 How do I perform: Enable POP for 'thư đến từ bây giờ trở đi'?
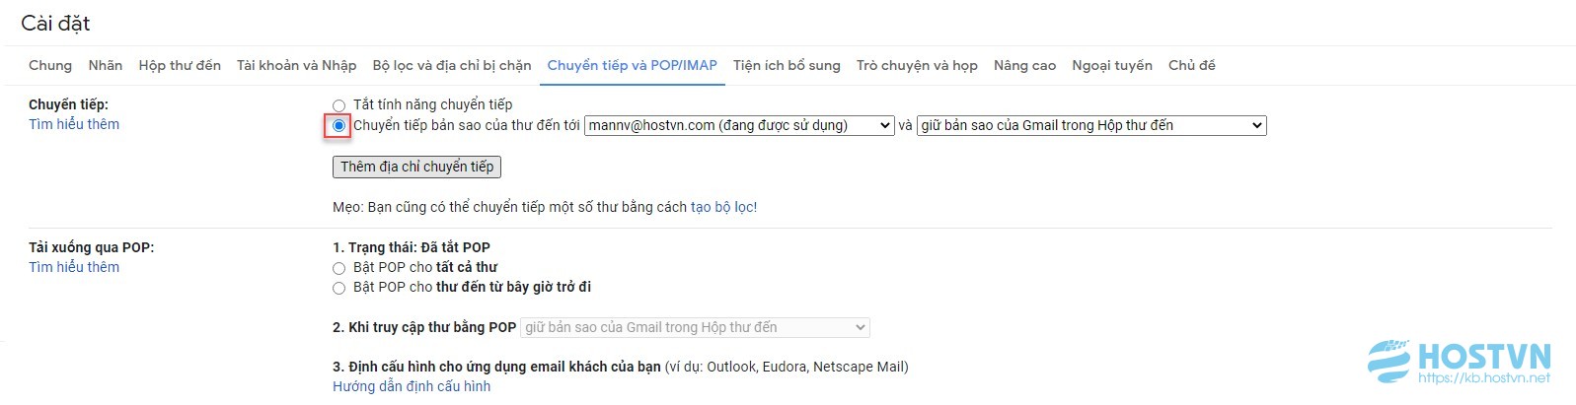338,288
